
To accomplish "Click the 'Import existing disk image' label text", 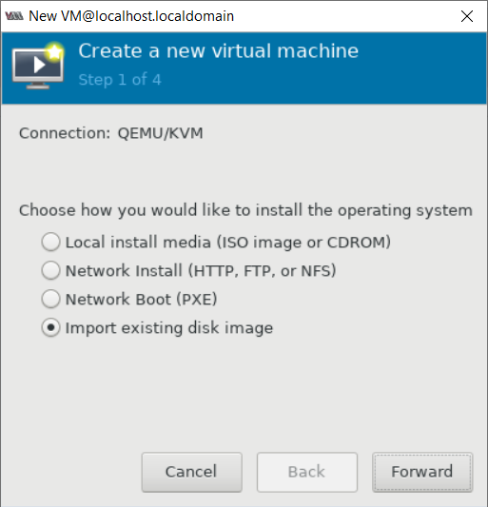I will 169,328.
